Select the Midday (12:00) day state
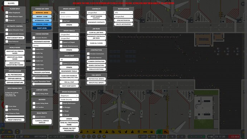 pyautogui.click(x=42, y=16)
